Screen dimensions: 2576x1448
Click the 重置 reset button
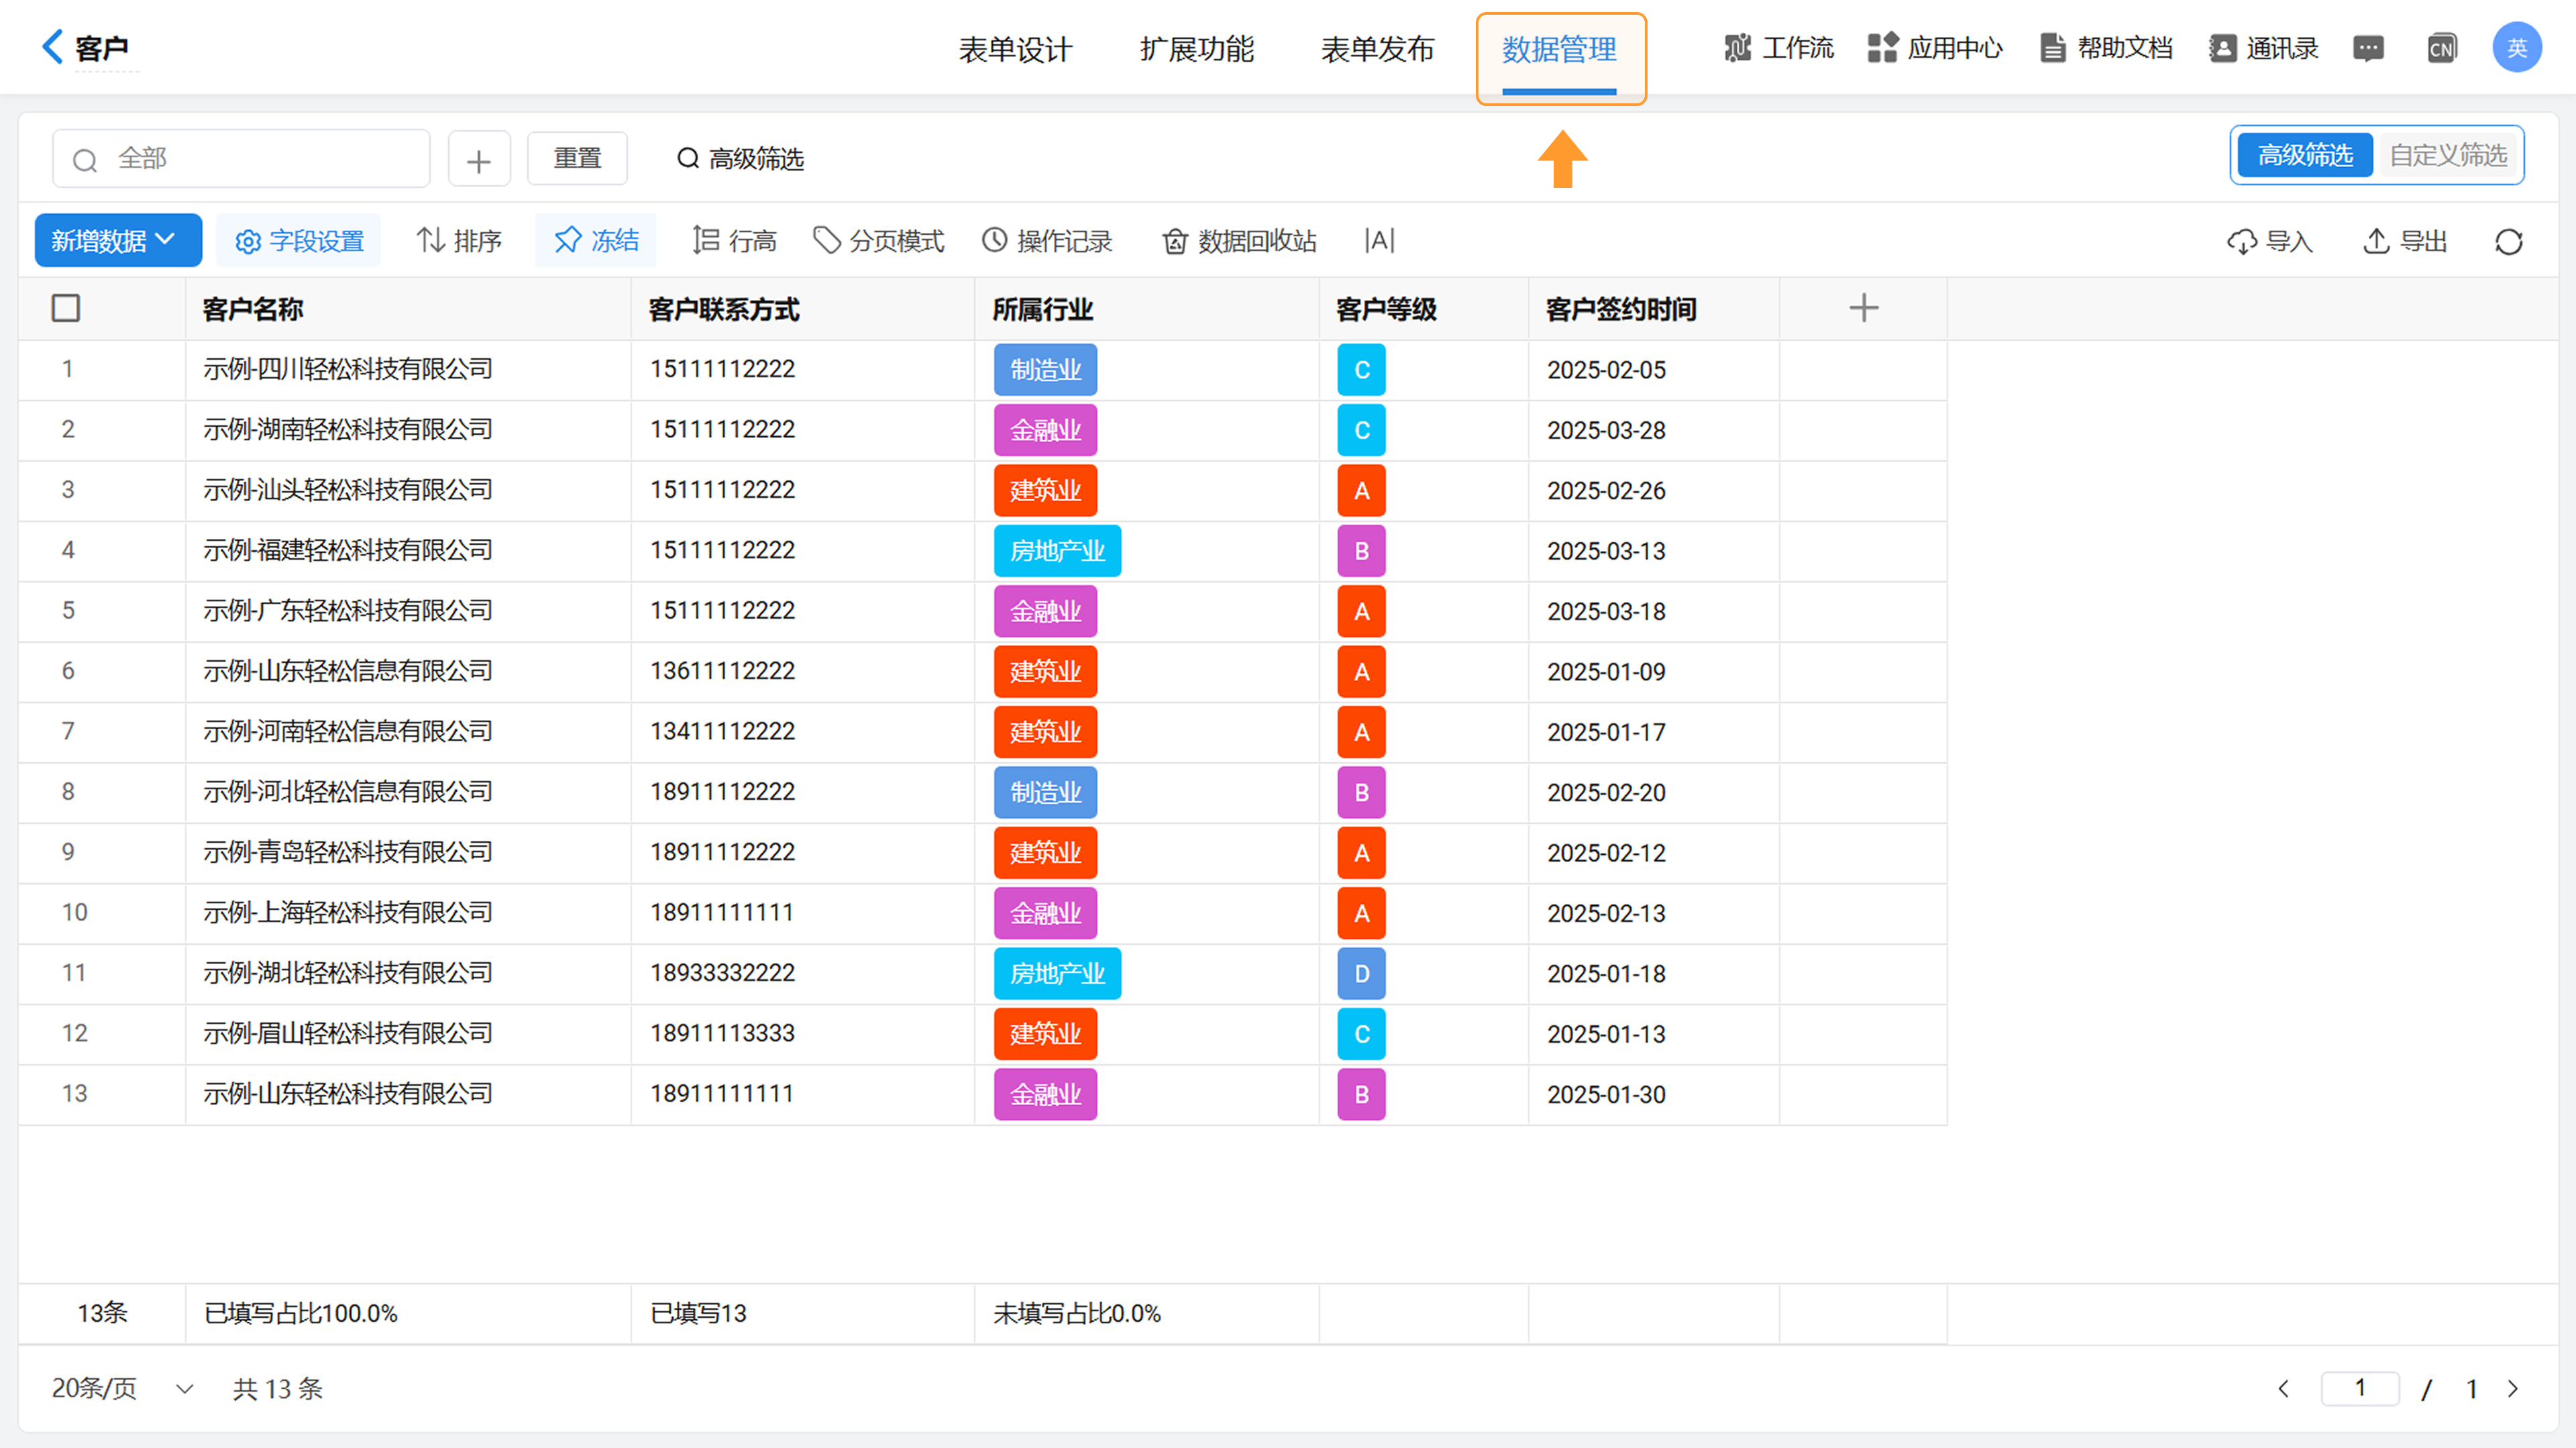[577, 159]
